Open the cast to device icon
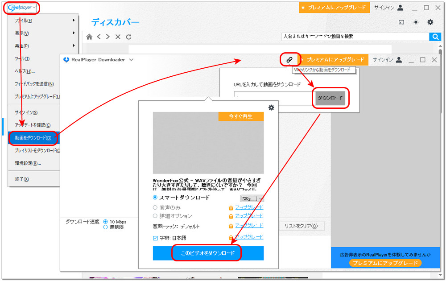Viewport: 446px width, 281px height. pyautogui.click(x=401, y=22)
